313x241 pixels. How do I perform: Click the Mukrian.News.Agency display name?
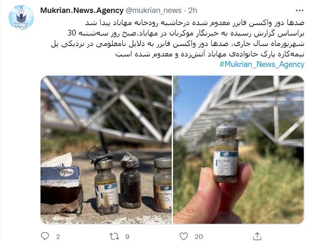82,10
